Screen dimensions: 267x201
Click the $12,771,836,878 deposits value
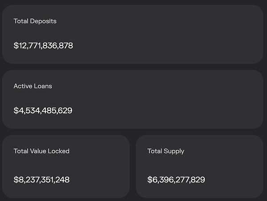coord(43,45)
